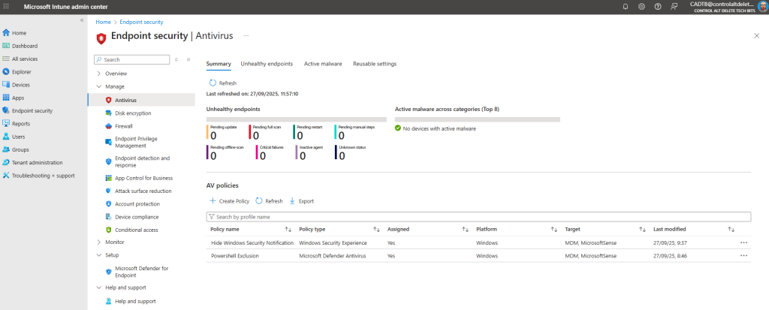The height and width of the screenshot is (310, 769).
Task: Open Endpoint detection and response
Action: (x=142, y=161)
